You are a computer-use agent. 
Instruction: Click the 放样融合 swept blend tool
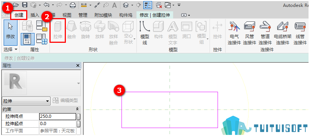point(113,33)
